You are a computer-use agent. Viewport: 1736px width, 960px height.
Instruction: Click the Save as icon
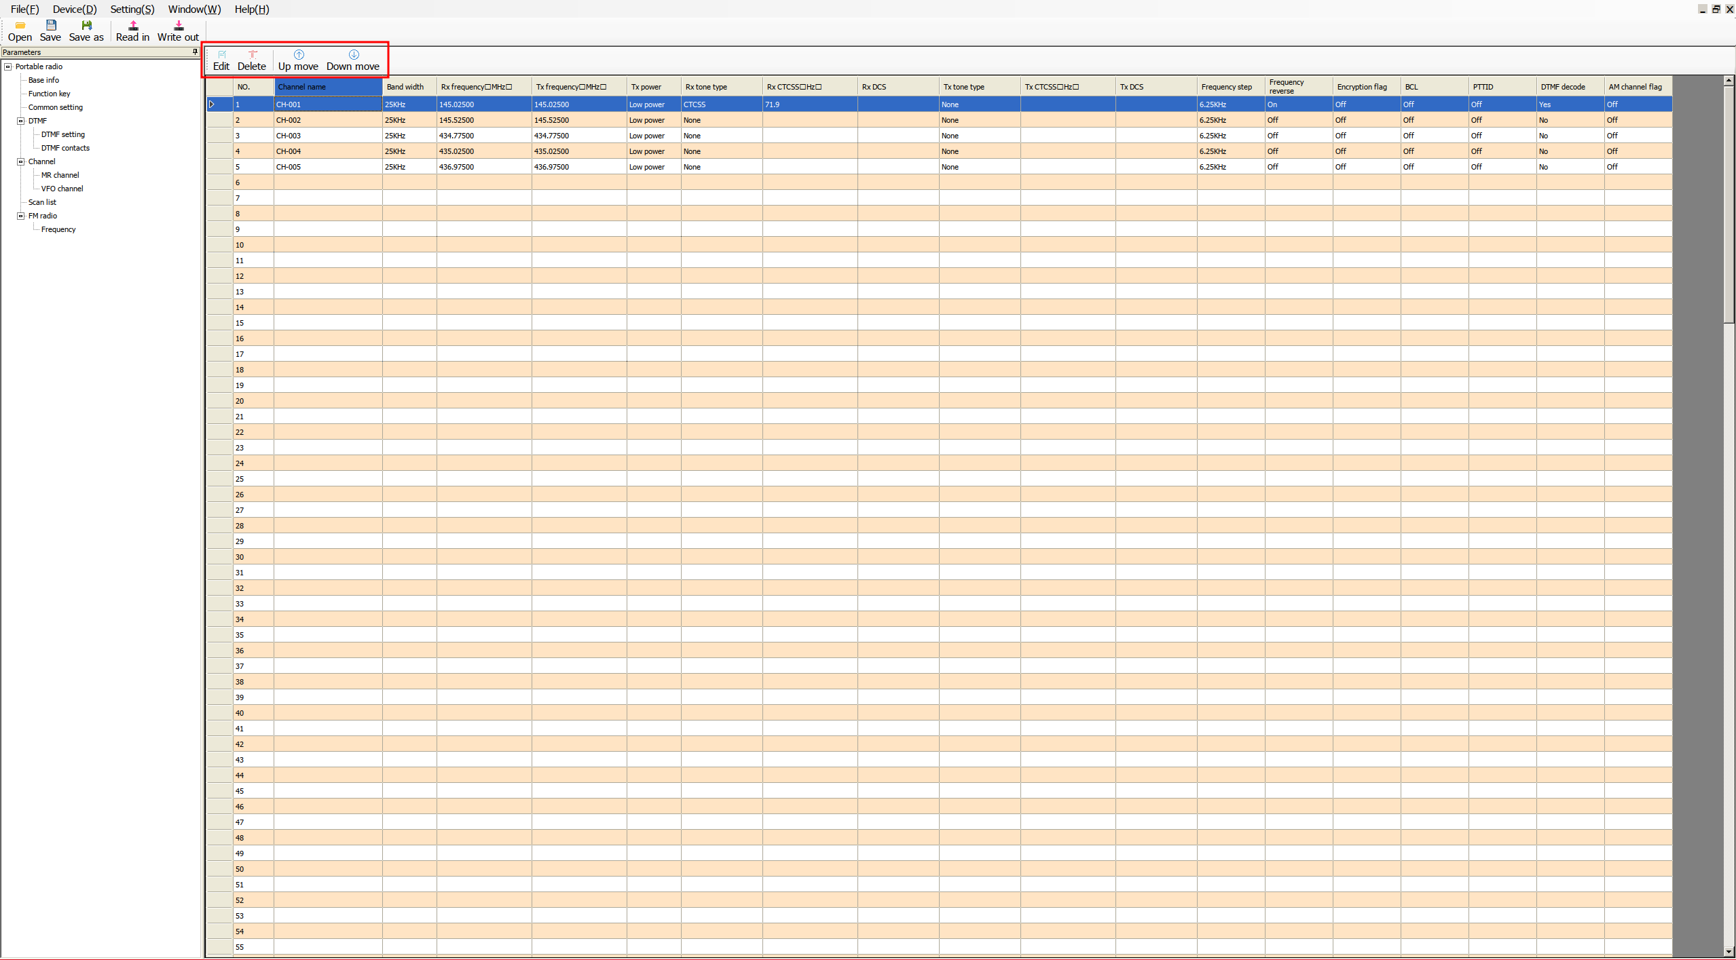click(x=86, y=26)
